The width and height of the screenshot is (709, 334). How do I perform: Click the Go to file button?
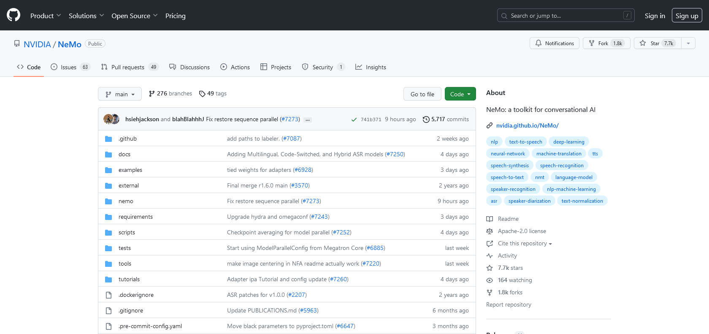422,94
